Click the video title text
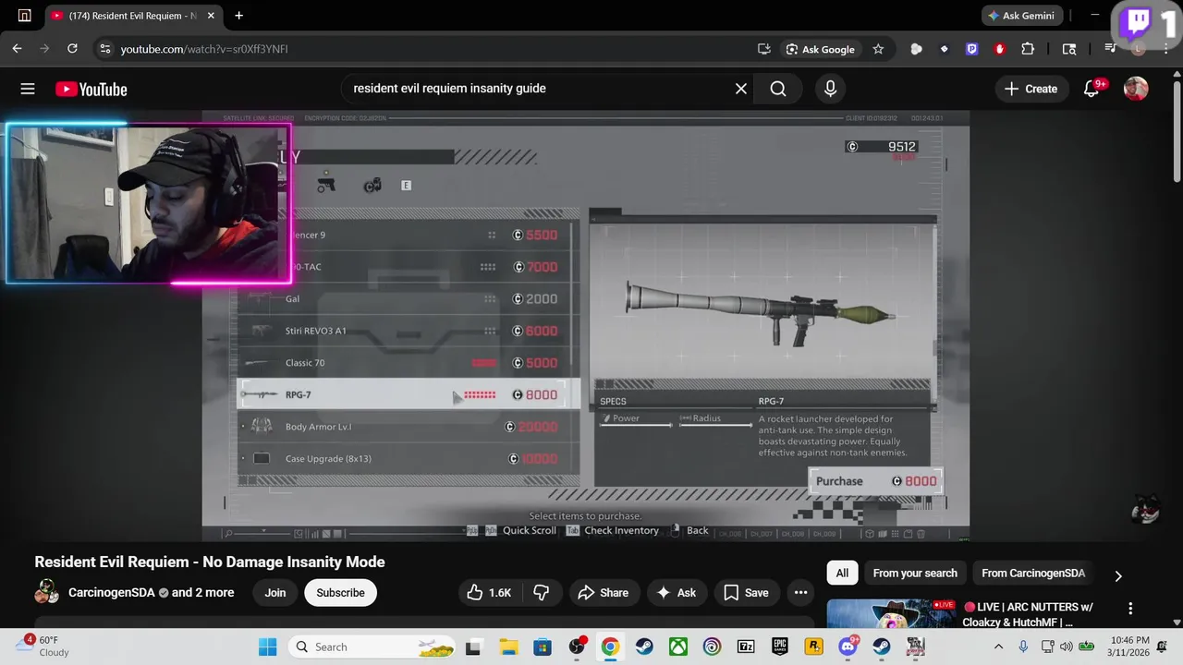The width and height of the screenshot is (1183, 665). click(210, 562)
